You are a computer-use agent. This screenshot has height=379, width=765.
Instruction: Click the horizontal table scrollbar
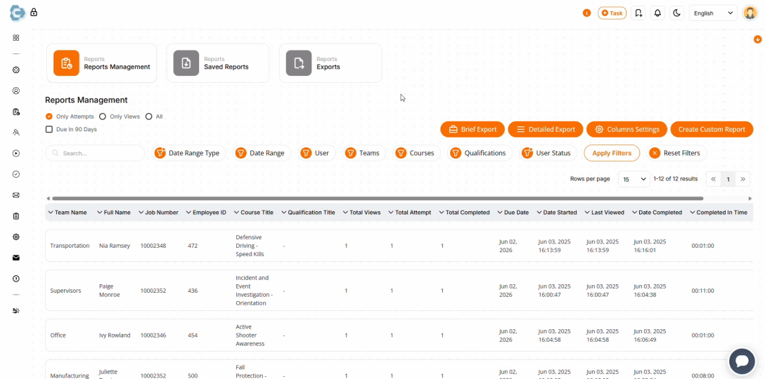[376, 199]
